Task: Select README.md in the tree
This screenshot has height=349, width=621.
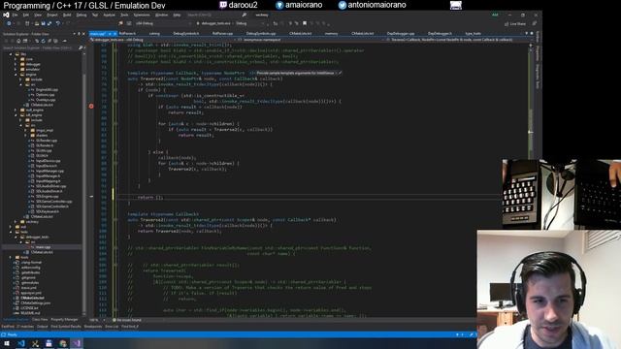Action: (30, 313)
